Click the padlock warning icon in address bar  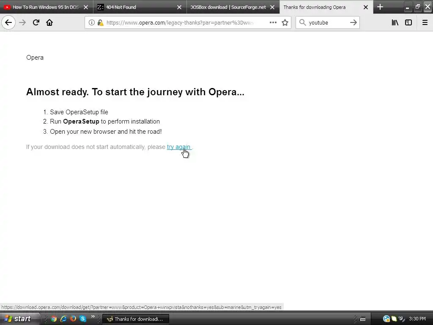[x=101, y=23]
